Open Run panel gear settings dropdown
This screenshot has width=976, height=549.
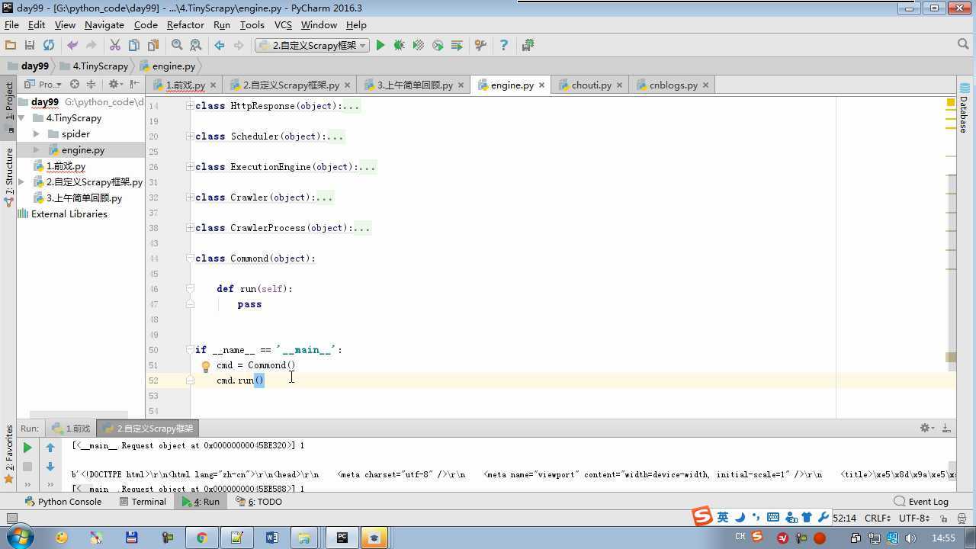tap(926, 429)
